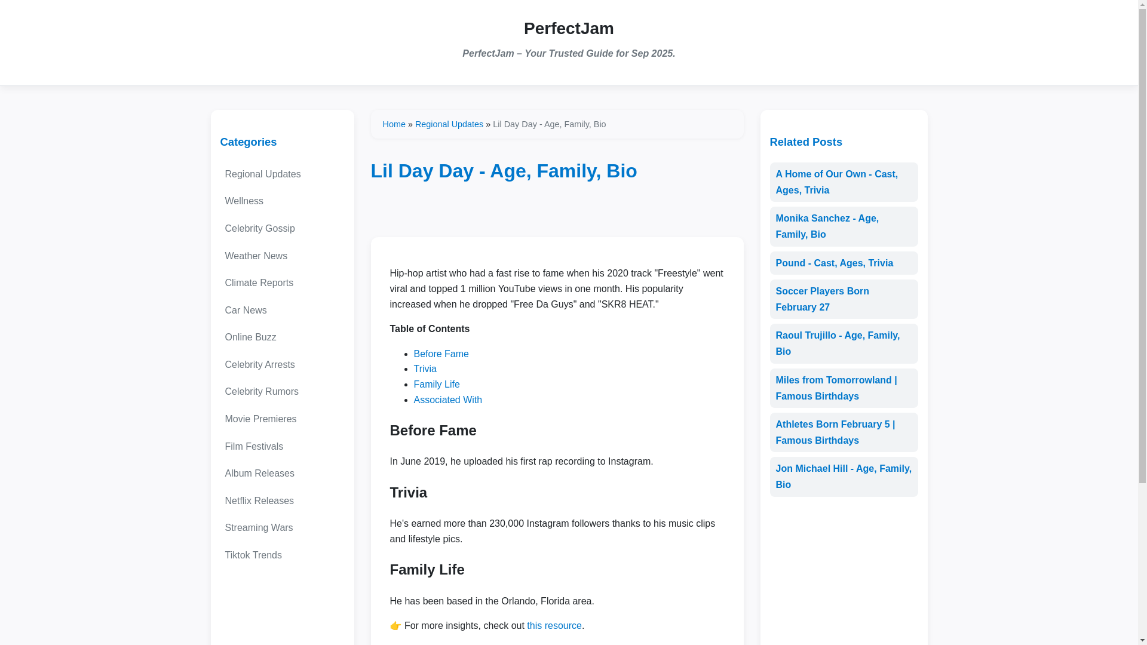Image resolution: width=1147 pixels, height=645 pixels.
Task: Select Tiktok Trends category
Action: click(x=282, y=555)
